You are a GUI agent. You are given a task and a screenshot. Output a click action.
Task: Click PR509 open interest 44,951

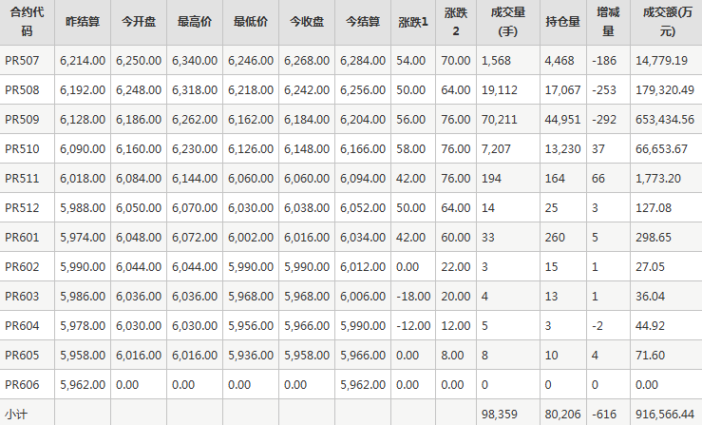tap(562, 120)
